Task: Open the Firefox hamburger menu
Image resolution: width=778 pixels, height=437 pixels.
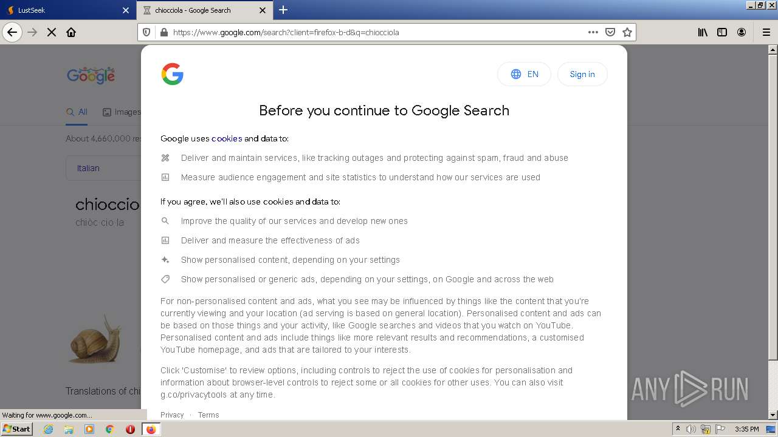Action: point(766,32)
